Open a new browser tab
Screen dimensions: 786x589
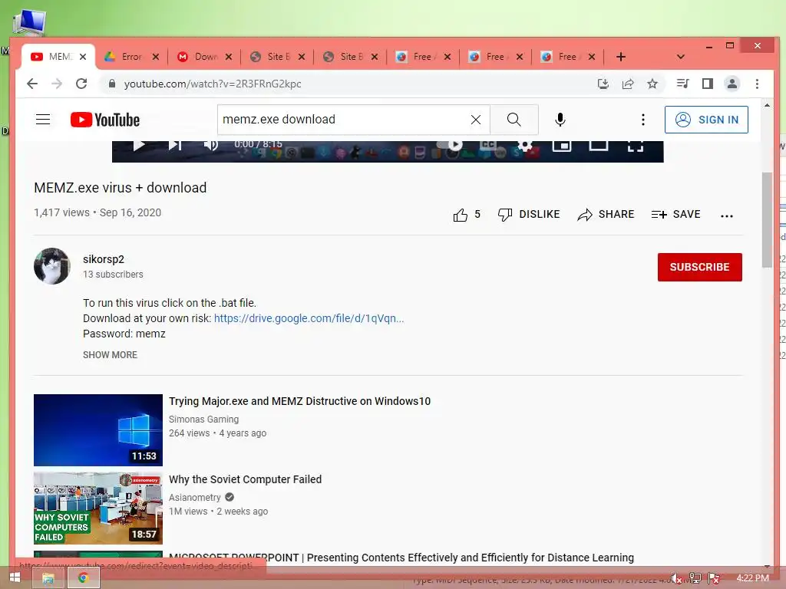point(620,57)
